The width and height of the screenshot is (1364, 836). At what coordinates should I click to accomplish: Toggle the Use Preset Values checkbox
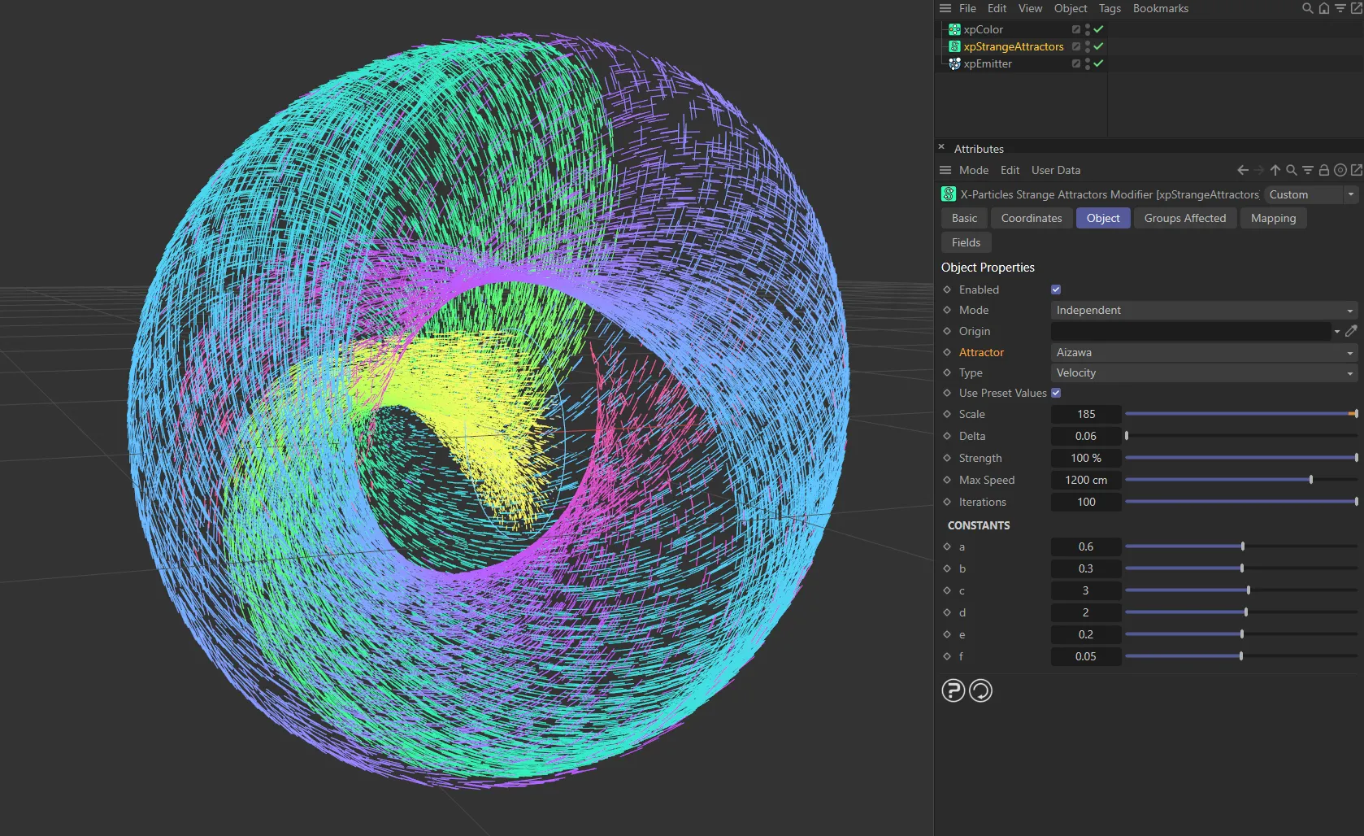click(1056, 393)
